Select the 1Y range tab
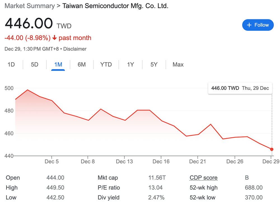This screenshot has width=280, height=204. click(x=130, y=65)
